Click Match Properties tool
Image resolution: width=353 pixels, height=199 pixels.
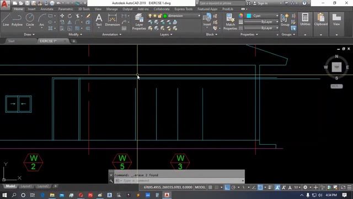tap(230, 22)
